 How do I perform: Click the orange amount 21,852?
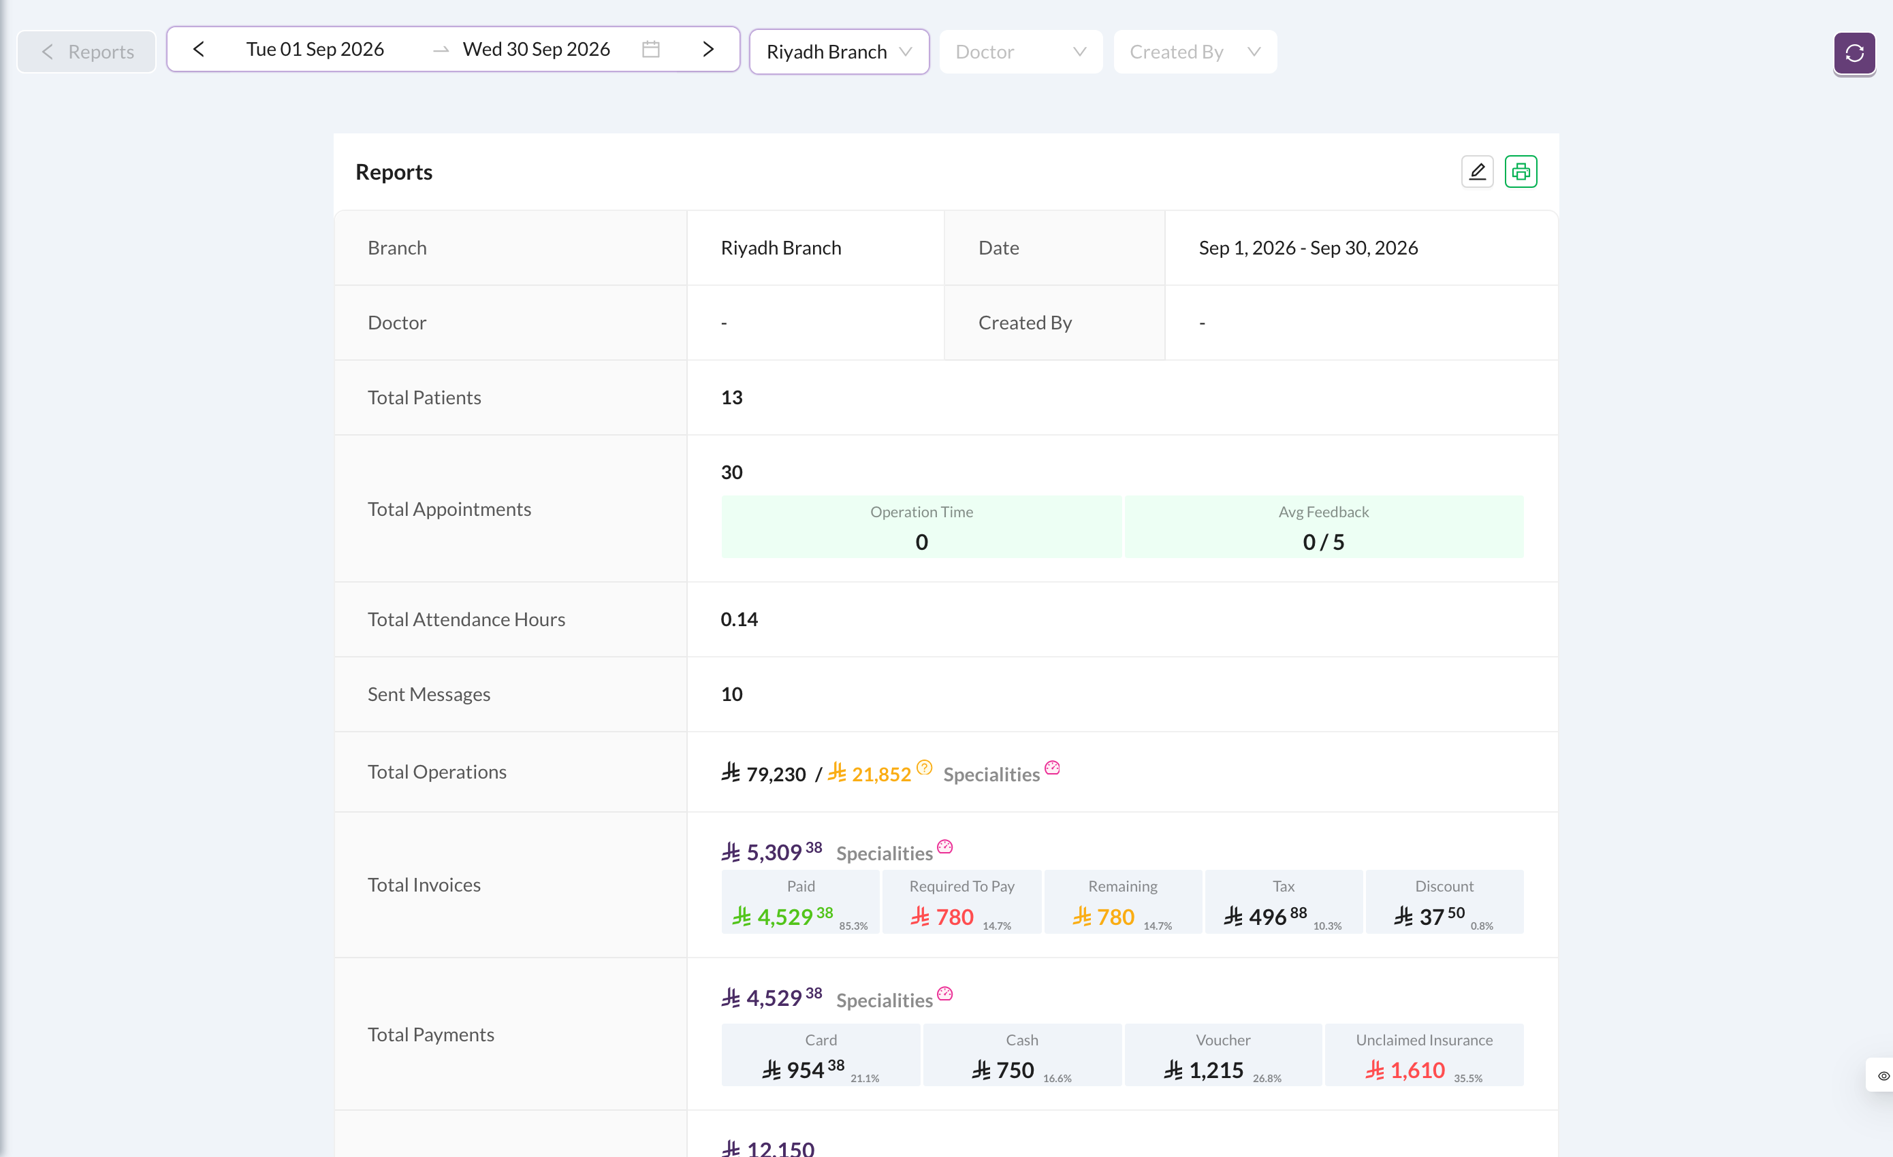(x=869, y=774)
